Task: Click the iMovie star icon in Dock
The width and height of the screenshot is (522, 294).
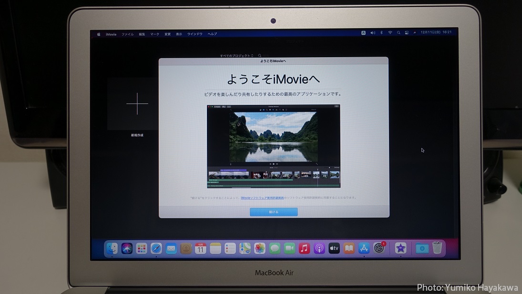Action: (x=400, y=248)
